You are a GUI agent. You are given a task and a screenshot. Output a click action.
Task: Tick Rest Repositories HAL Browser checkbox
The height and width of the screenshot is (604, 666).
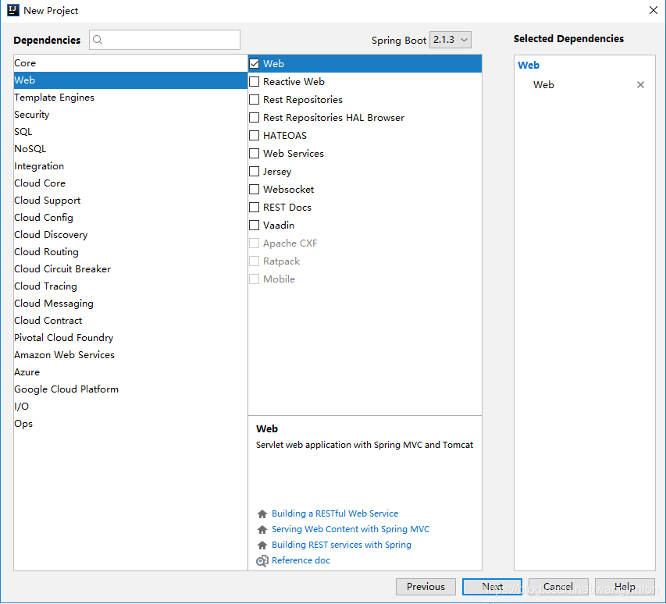(x=254, y=118)
